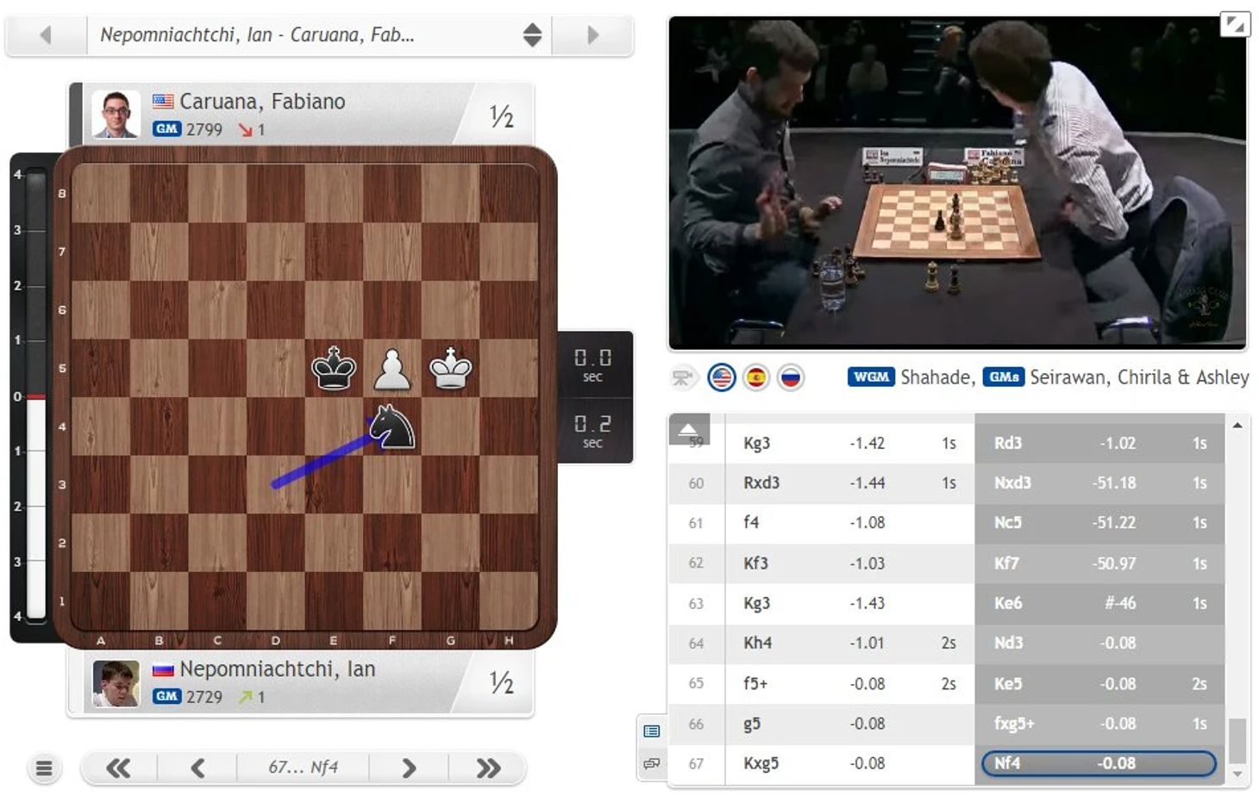
Task: Switch commentary to Russian flag
Action: pos(790,377)
